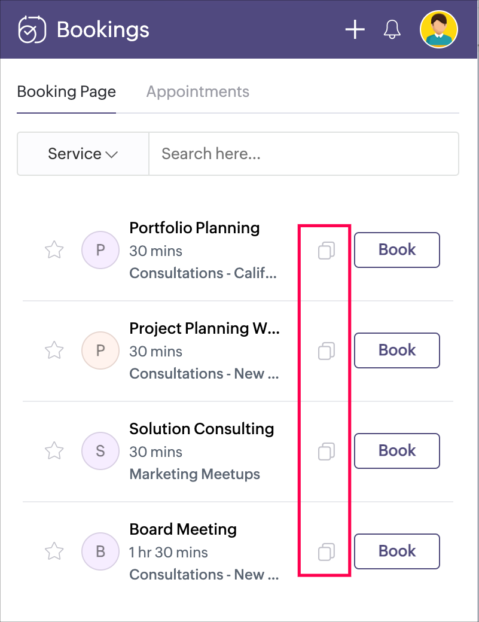Viewport: 479px width, 622px height.
Task: Book the Solution Consulting service
Action: (397, 451)
